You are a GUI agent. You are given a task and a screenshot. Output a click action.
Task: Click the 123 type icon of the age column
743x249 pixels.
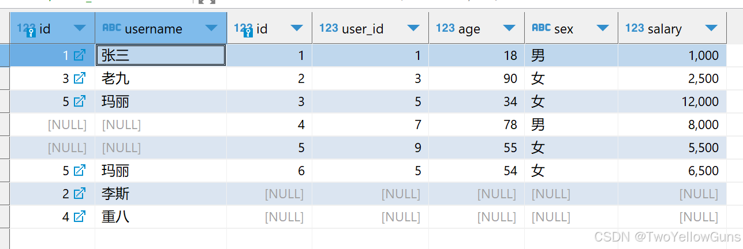445,28
